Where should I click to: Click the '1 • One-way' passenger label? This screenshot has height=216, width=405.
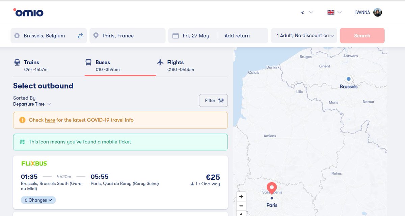point(206,184)
